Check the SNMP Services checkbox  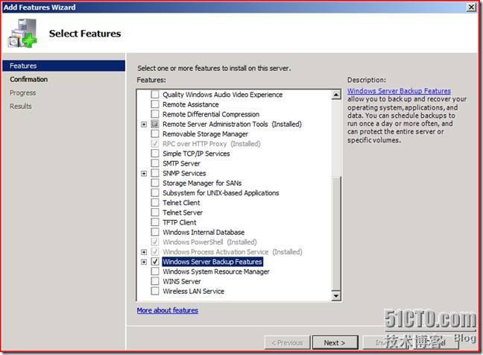tap(155, 173)
